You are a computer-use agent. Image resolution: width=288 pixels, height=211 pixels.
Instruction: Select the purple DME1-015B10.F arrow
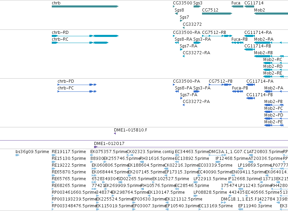pos(115,133)
